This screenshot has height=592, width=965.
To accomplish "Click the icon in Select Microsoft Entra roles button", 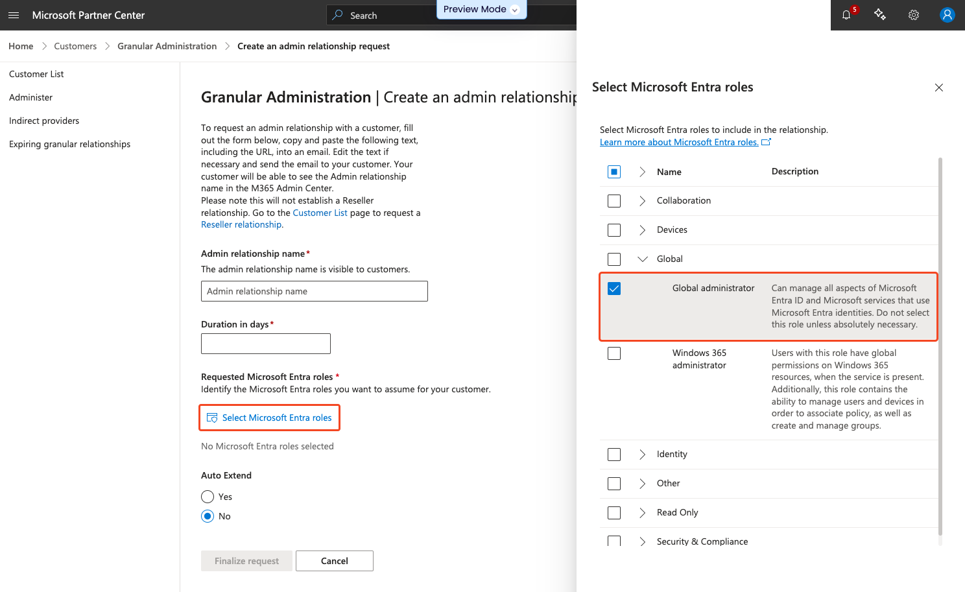I will pyautogui.click(x=212, y=418).
